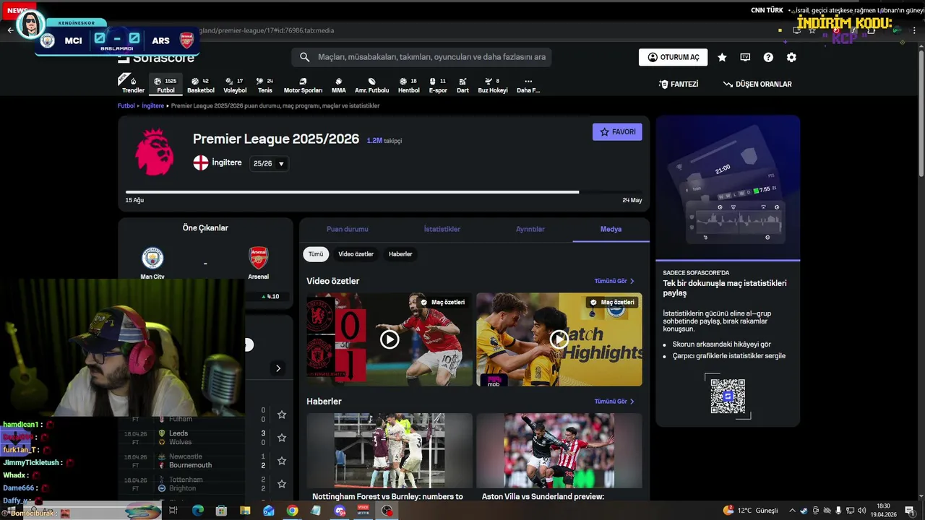Select the Haberler filter chip
The image size is (925, 520).
point(400,254)
